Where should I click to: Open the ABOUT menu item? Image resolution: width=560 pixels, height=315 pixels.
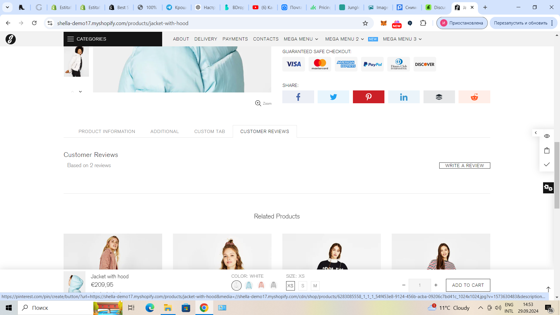click(181, 39)
